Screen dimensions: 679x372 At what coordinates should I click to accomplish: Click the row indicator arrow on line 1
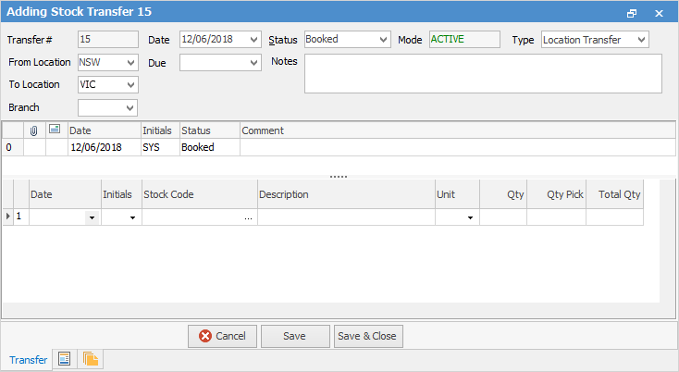point(8,217)
